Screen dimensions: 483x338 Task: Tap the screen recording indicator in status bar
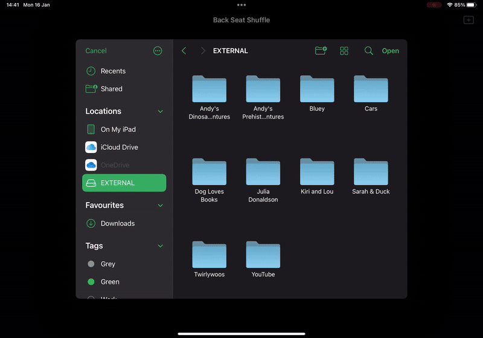pos(434,5)
